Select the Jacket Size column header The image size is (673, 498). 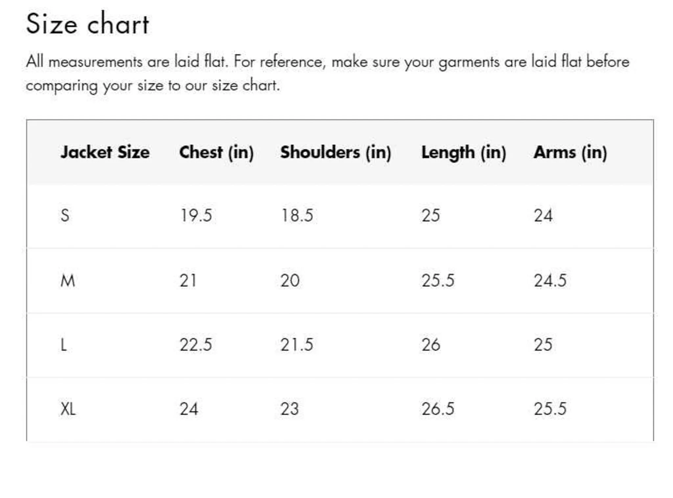tap(105, 153)
